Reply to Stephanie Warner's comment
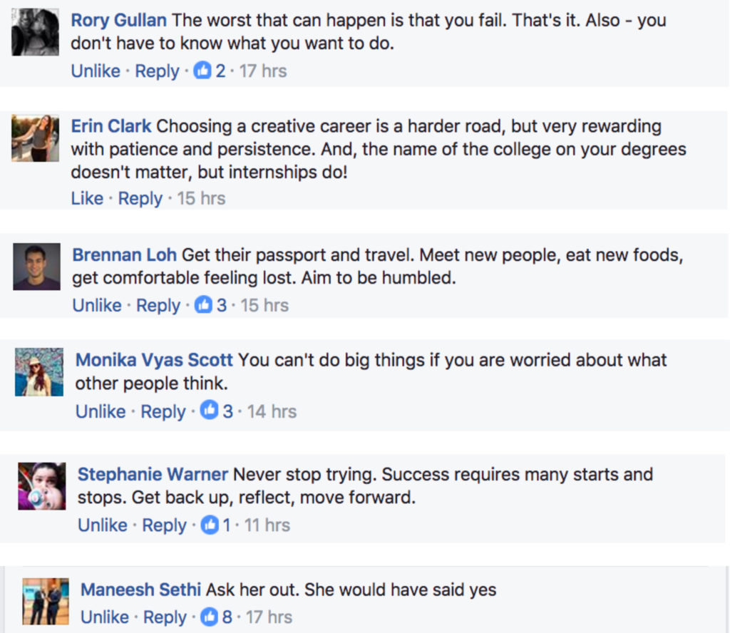Screen dimensions: 730x633 [164, 525]
